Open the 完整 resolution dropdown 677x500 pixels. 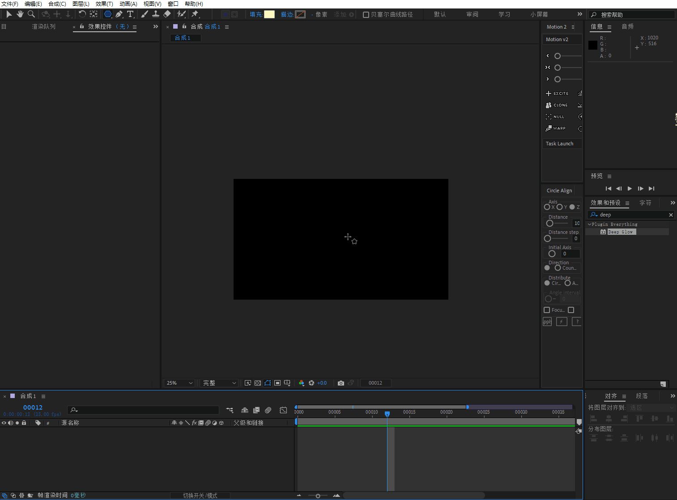[x=219, y=383]
